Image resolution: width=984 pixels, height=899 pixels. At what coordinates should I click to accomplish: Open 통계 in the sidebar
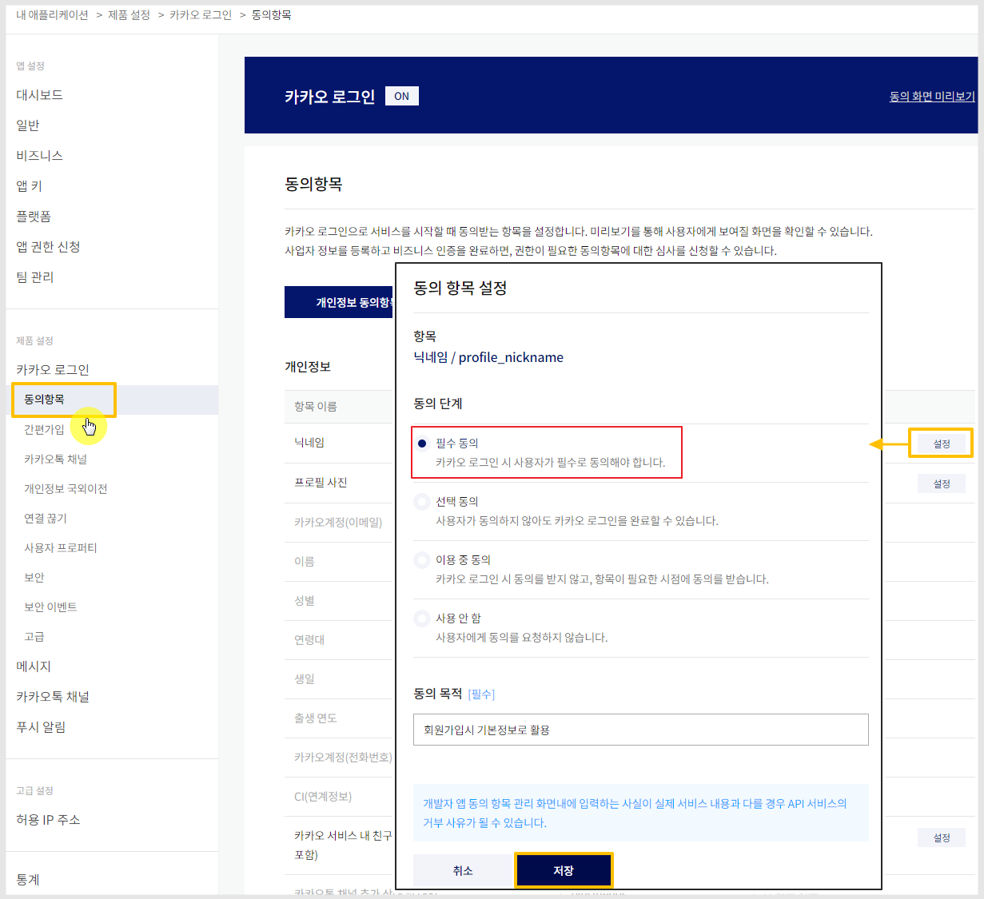point(28,880)
